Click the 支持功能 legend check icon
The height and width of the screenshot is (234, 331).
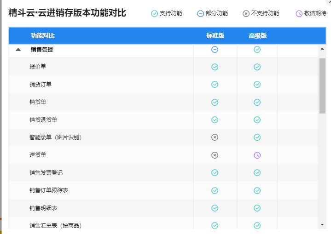tap(154, 14)
